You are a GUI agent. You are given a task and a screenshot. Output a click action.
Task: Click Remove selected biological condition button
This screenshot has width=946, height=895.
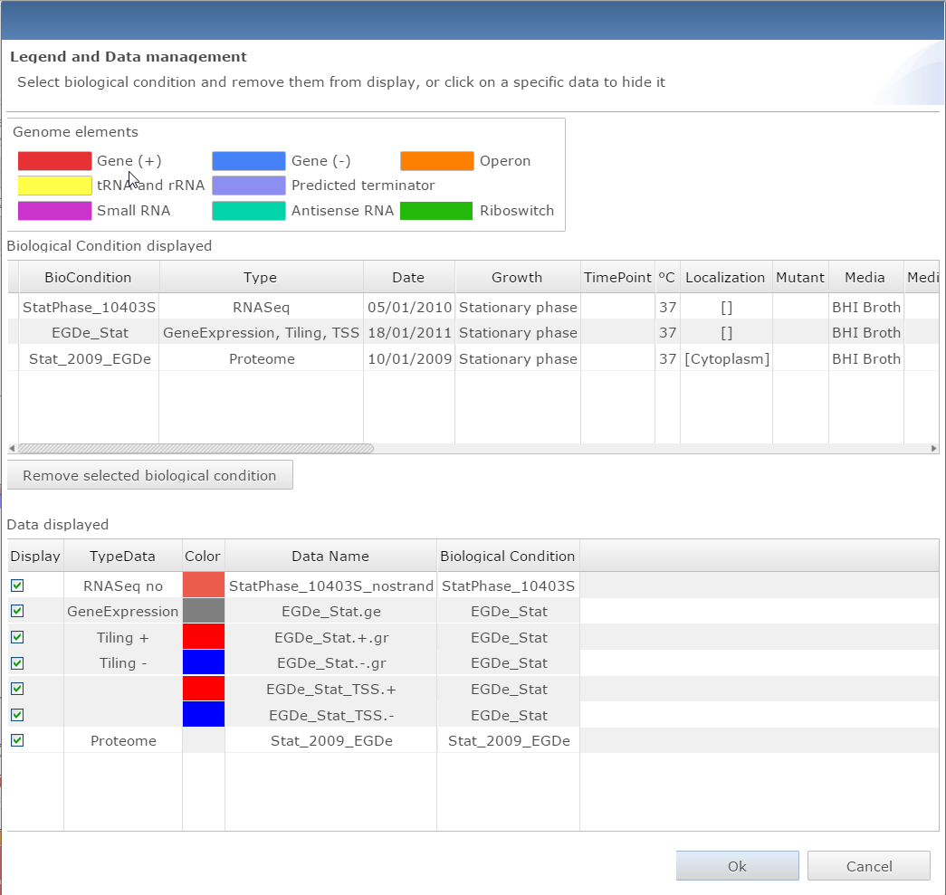pyautogui.click(x=149, y=475)
